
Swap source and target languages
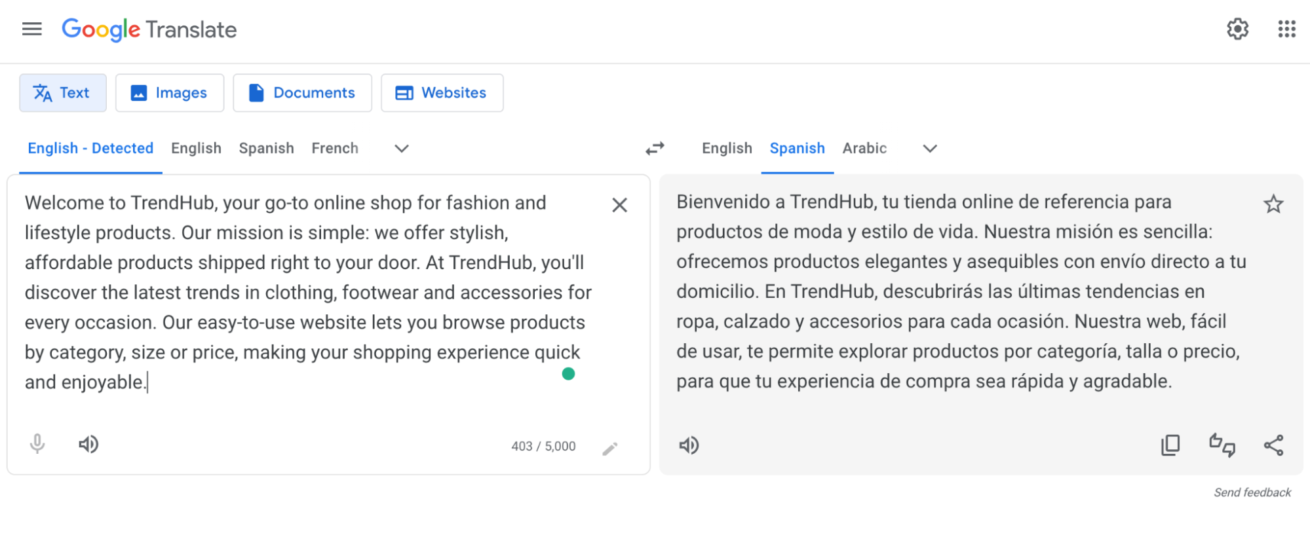(655, 149)
